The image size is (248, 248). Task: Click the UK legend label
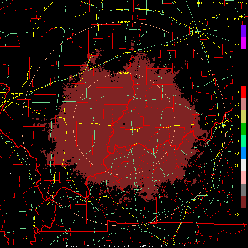[236, 43]
